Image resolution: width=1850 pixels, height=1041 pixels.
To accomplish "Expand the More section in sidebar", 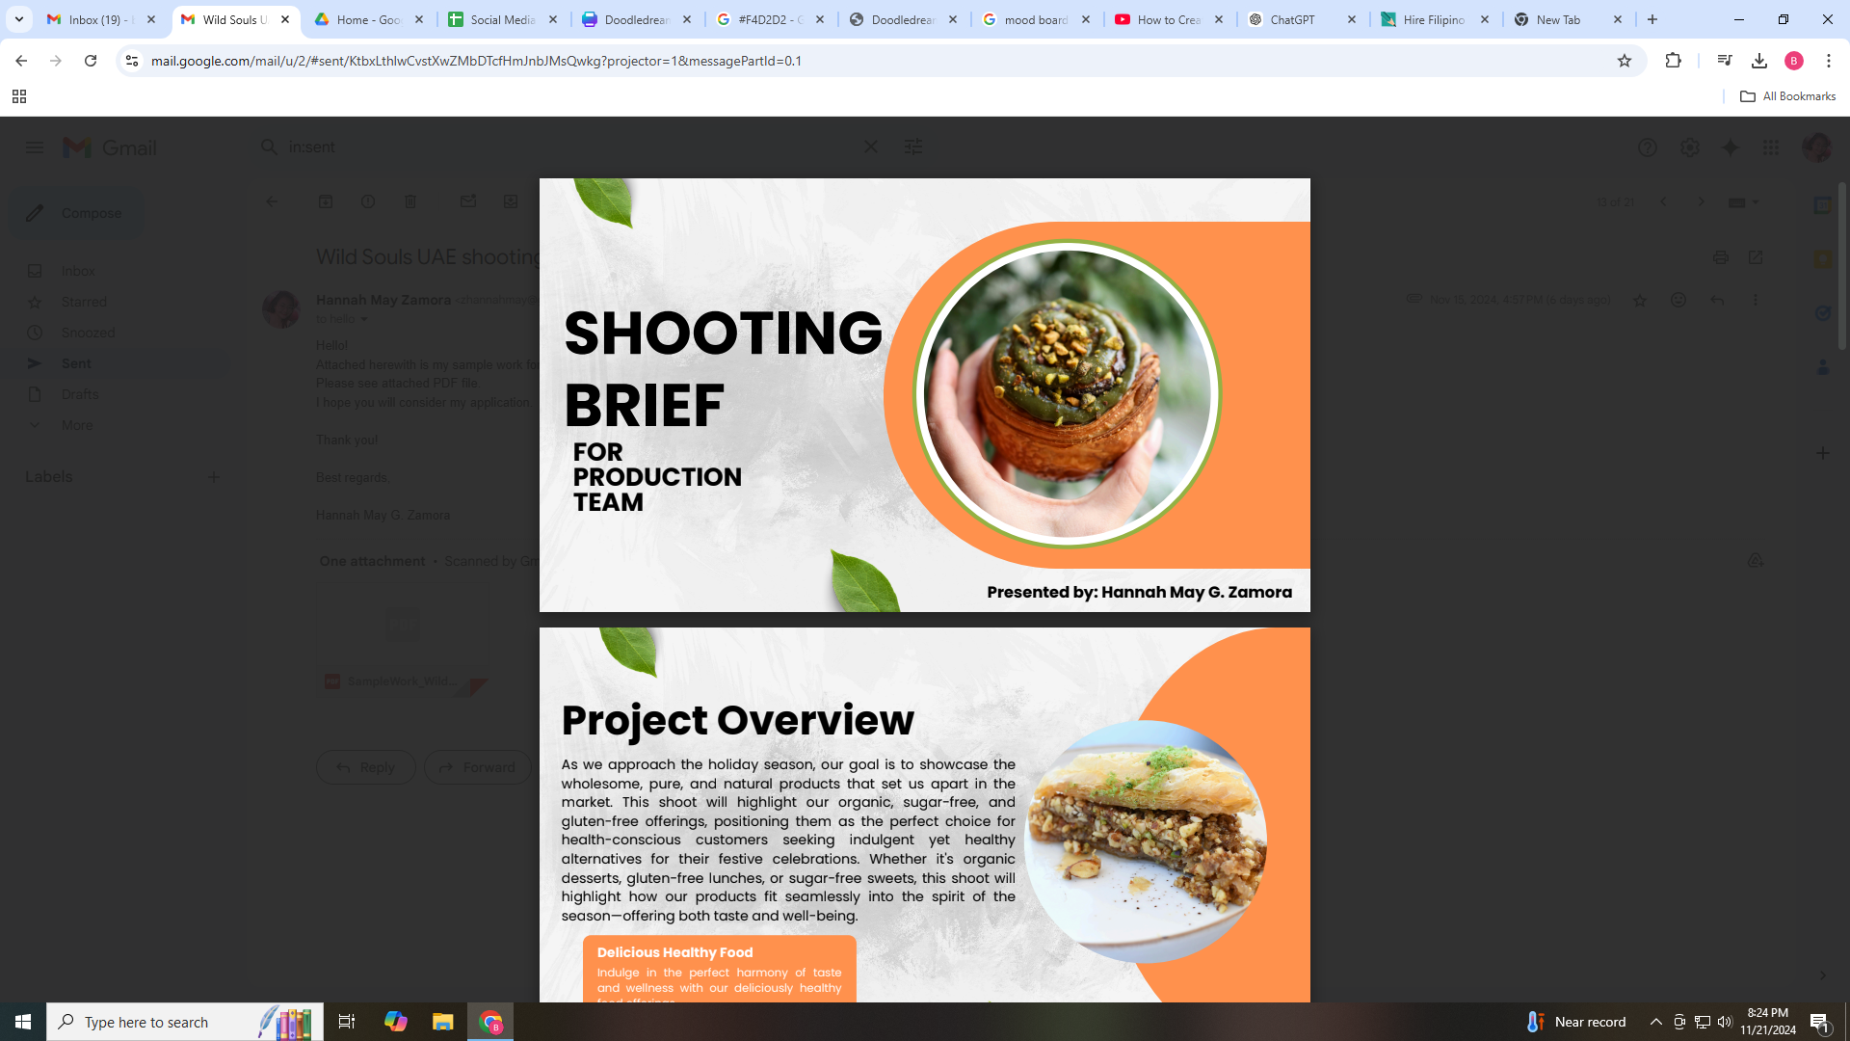I will click(76, 425).
